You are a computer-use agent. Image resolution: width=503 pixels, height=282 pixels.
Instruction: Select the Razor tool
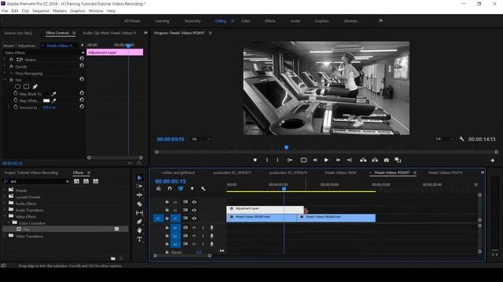(139, 204)
